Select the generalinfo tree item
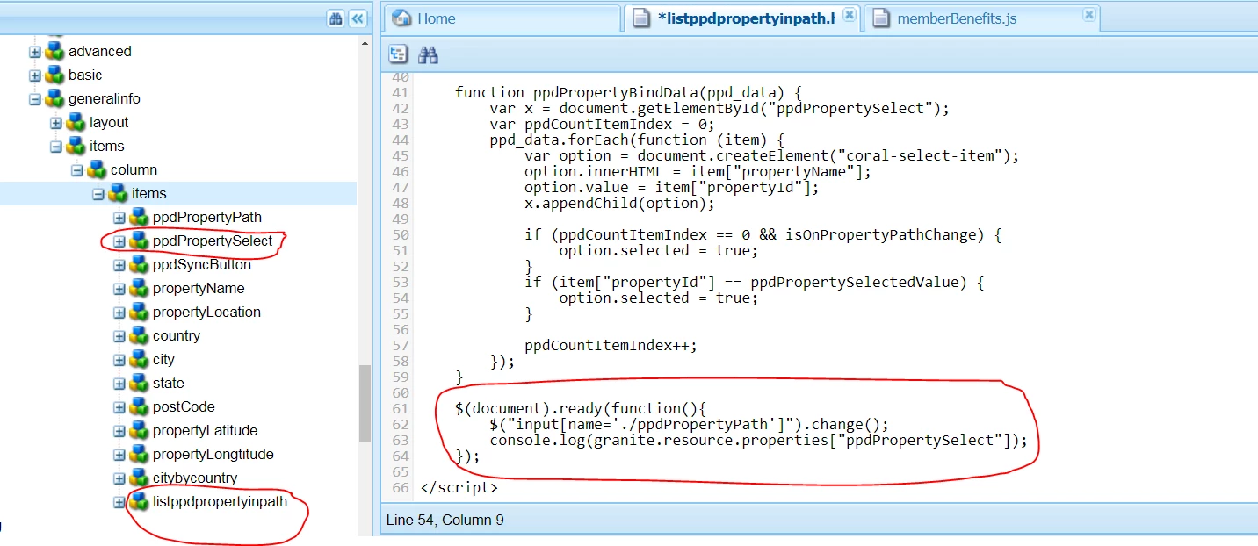1258x546 pixels. pyautogui.click(x=105, y=98)
